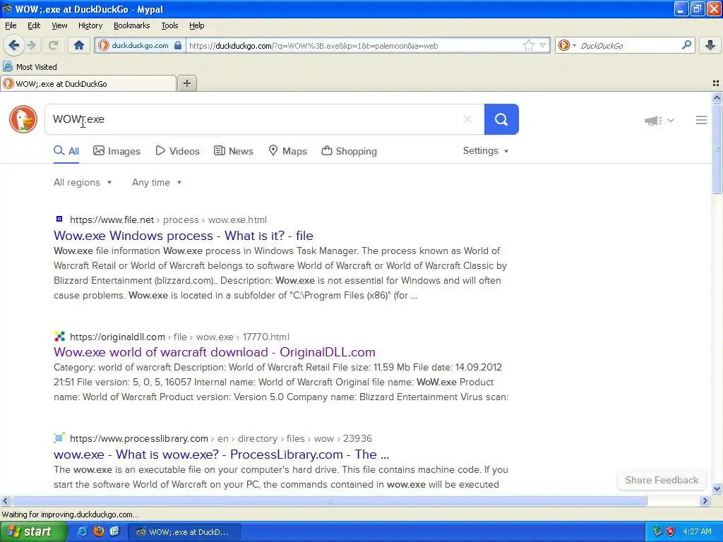Switch to the Shopping tab
The height and width of the screenshot is (542, 723).
[349, 151]
